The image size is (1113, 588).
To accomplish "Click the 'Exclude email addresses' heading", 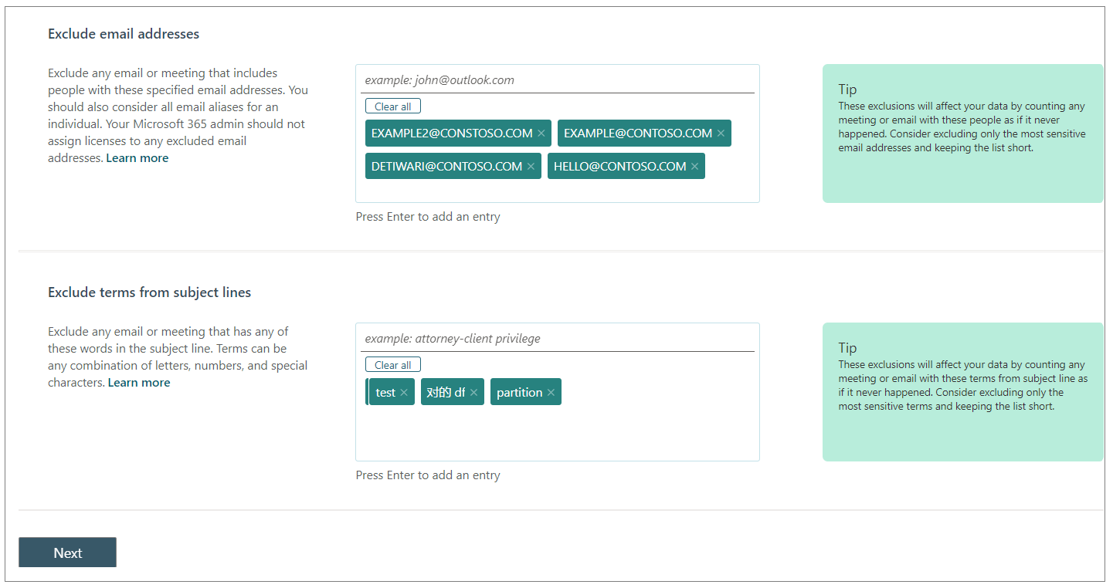I will click(124, 34).
